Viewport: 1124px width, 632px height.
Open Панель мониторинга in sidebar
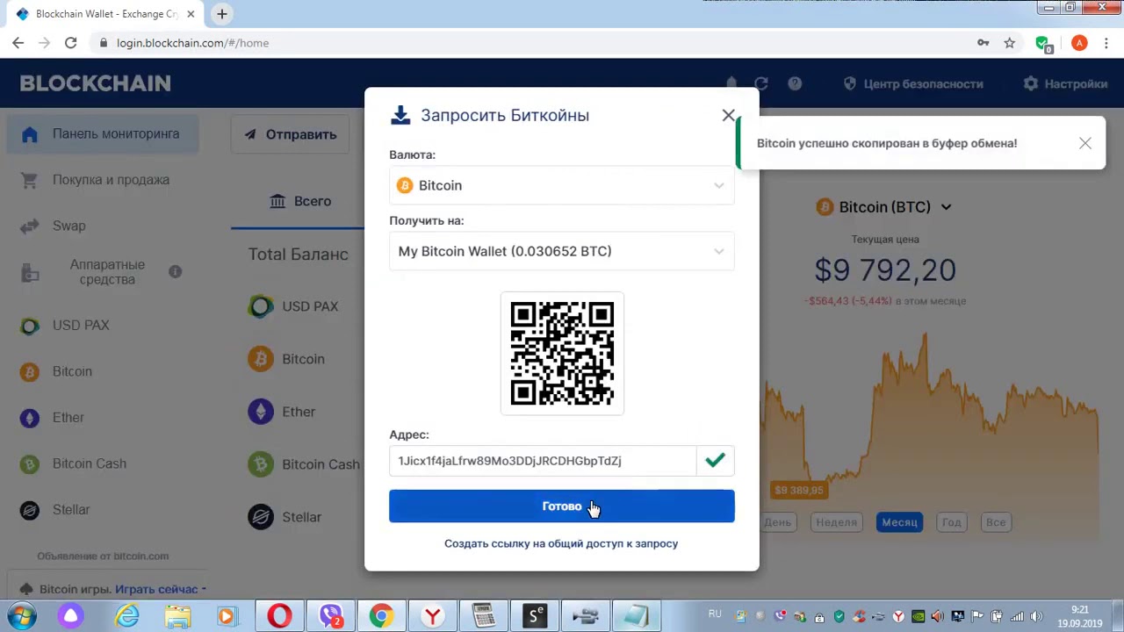104,133
